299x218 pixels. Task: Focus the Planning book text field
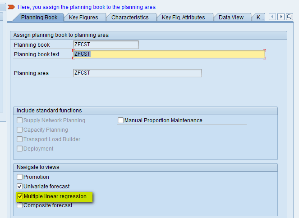pyautogui.click(x=169, y=54)
